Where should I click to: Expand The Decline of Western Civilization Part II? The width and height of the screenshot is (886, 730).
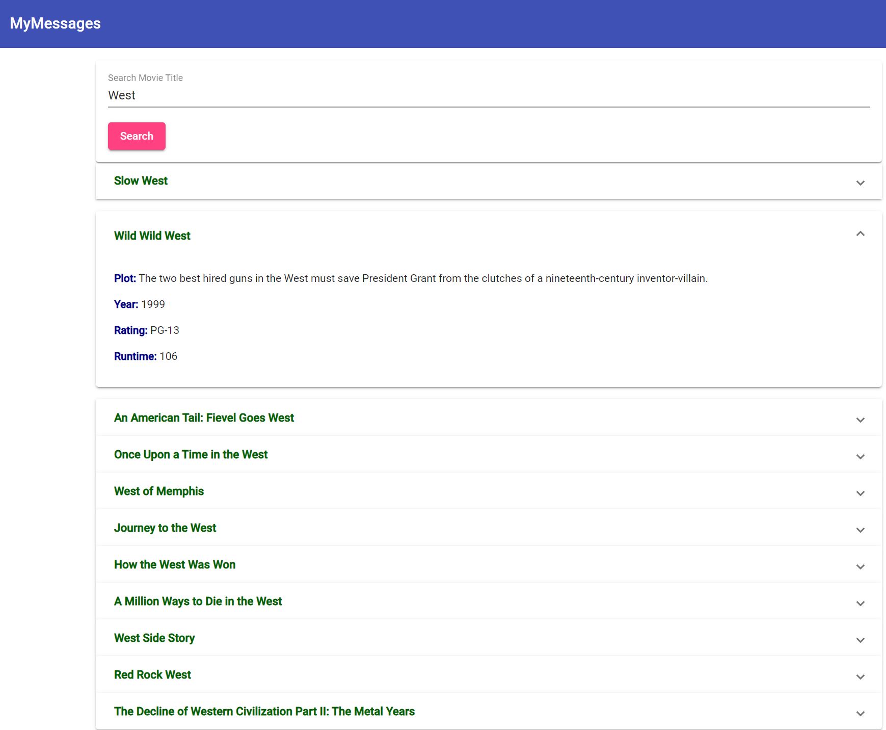(x=861, y=713)
